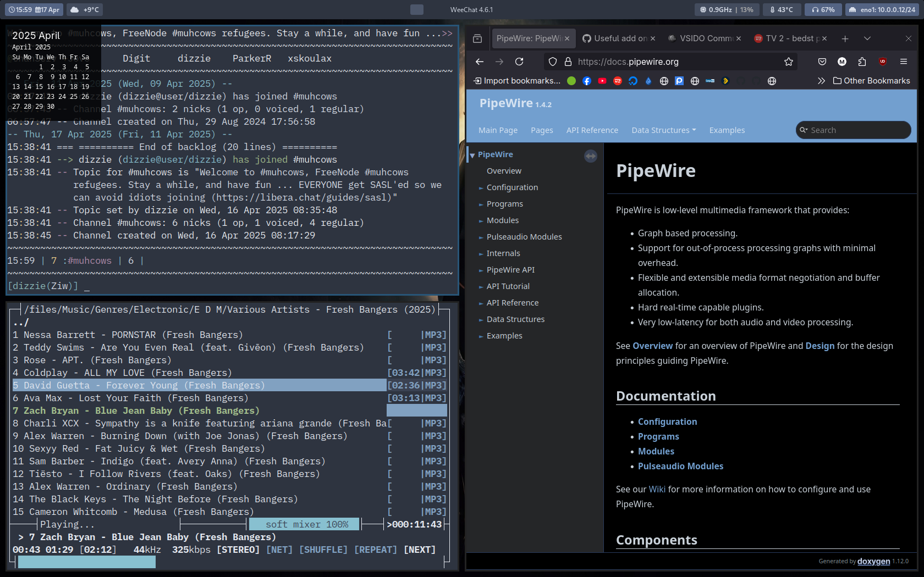The image size is (924, 577).
Task: Toggle [REPEAT] in the music player
Action: point(376,550)
